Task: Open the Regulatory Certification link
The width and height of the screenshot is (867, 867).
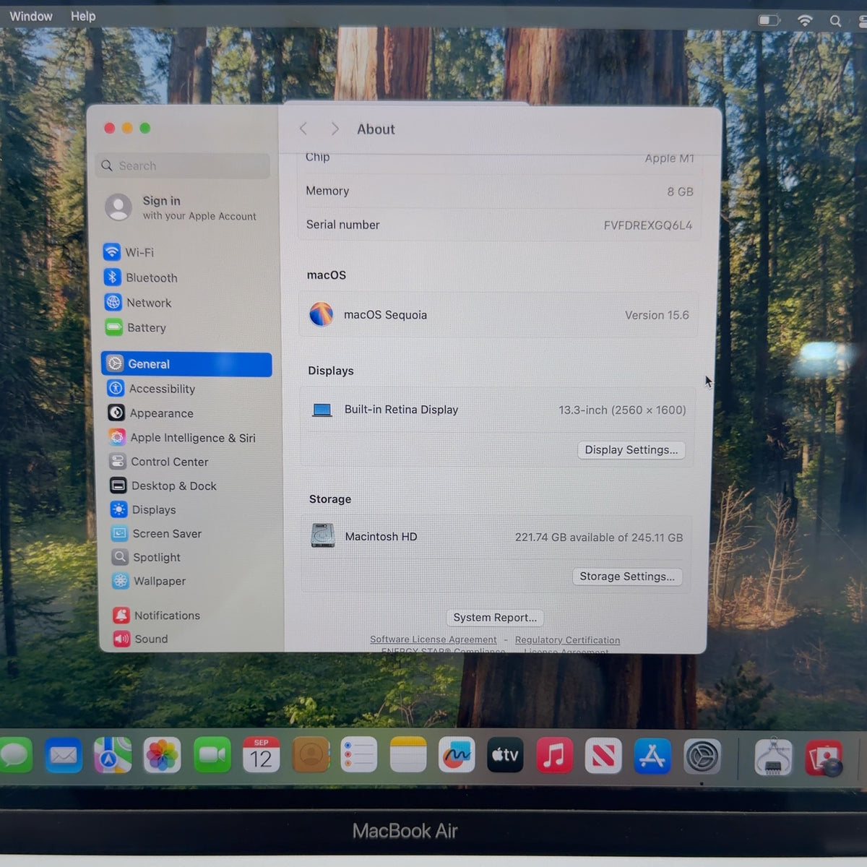Action: click(x=567, y=640)
